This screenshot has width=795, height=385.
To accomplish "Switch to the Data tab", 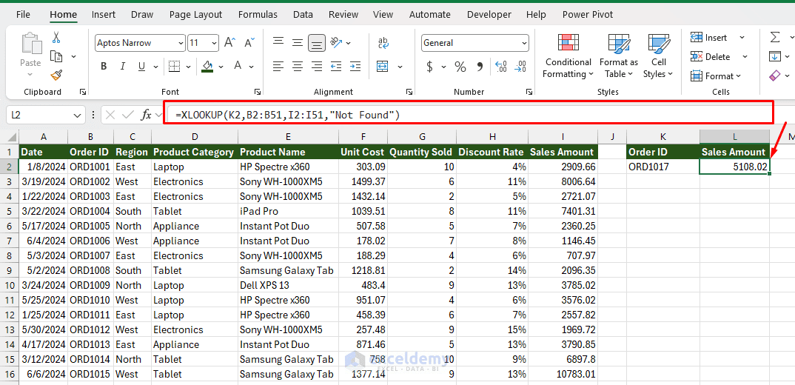I will pos(303,15).
